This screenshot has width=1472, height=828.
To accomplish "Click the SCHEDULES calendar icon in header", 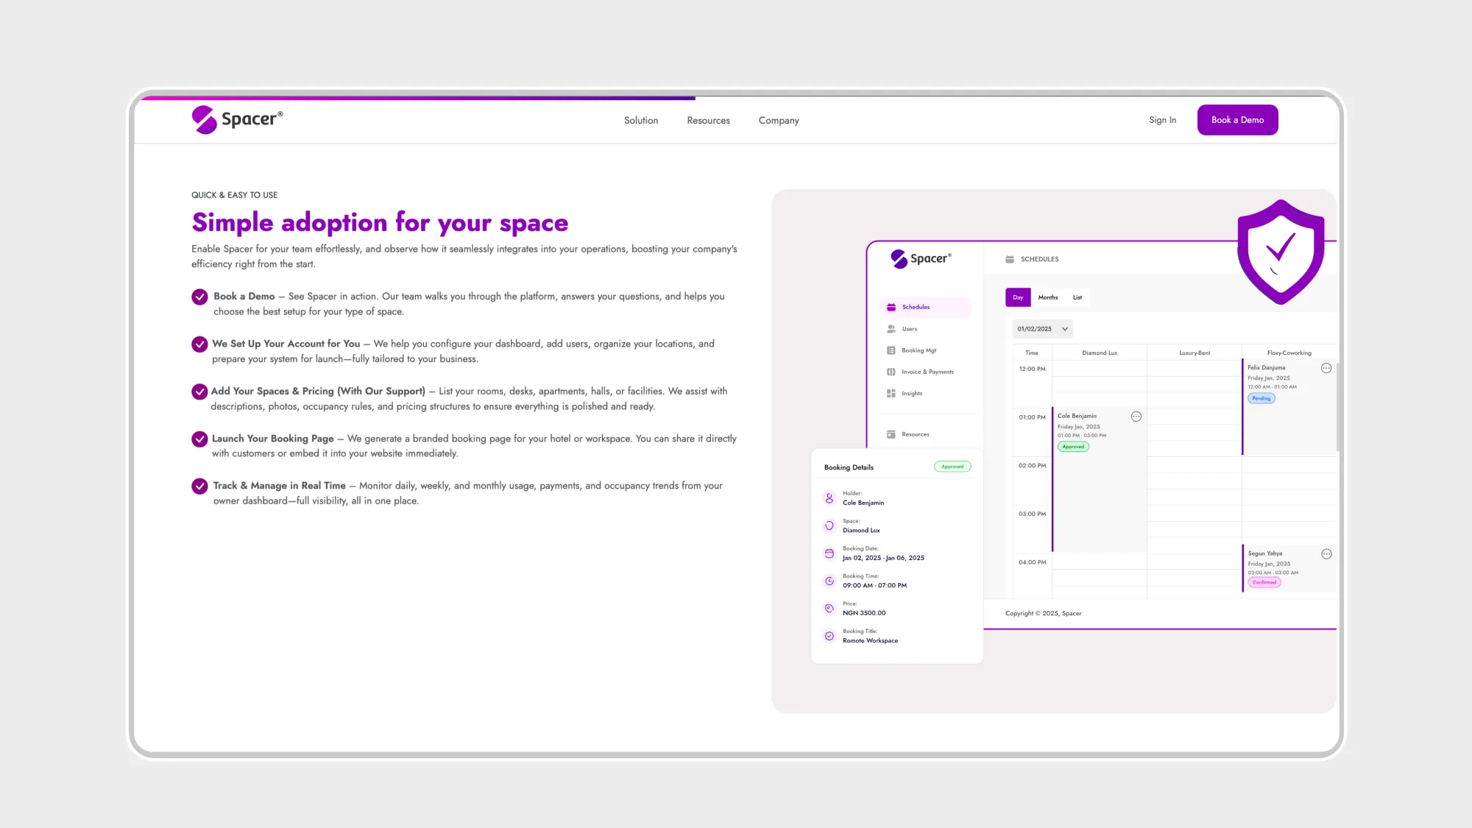I will [1010, 259].
